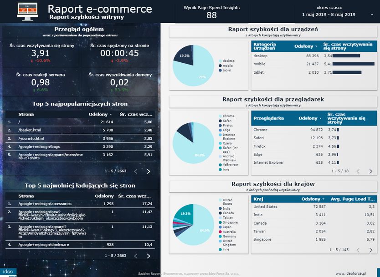Go to previous page of the browsers table
The height and width of the screenshot is (277, 380).
358,171
